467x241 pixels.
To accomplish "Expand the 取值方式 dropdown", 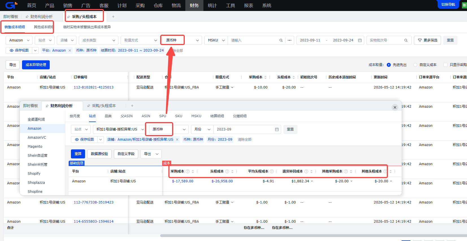I will tap(140, 40).
